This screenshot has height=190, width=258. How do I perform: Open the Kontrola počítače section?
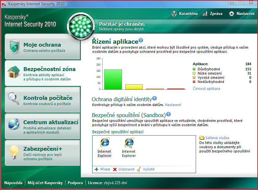(43, 100)
